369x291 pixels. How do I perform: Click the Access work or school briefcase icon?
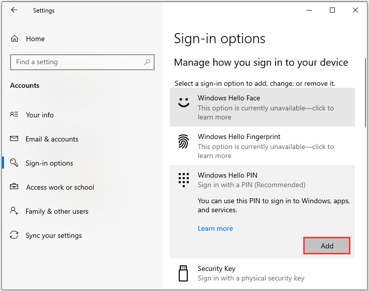coord(15,187)
